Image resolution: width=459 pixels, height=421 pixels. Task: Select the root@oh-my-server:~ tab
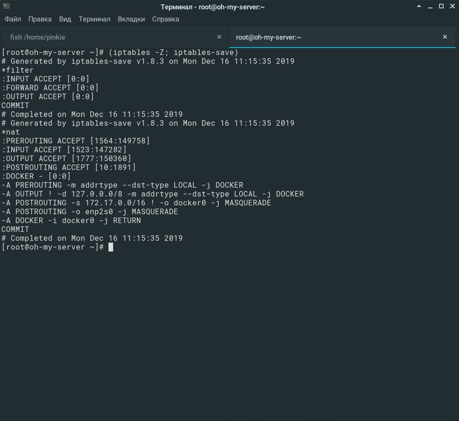tap(342, 37)
